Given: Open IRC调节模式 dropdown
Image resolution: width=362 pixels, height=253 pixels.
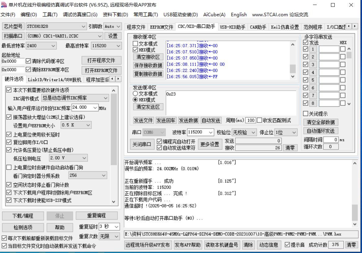Looking at the screenshot, I should point(75,98).
